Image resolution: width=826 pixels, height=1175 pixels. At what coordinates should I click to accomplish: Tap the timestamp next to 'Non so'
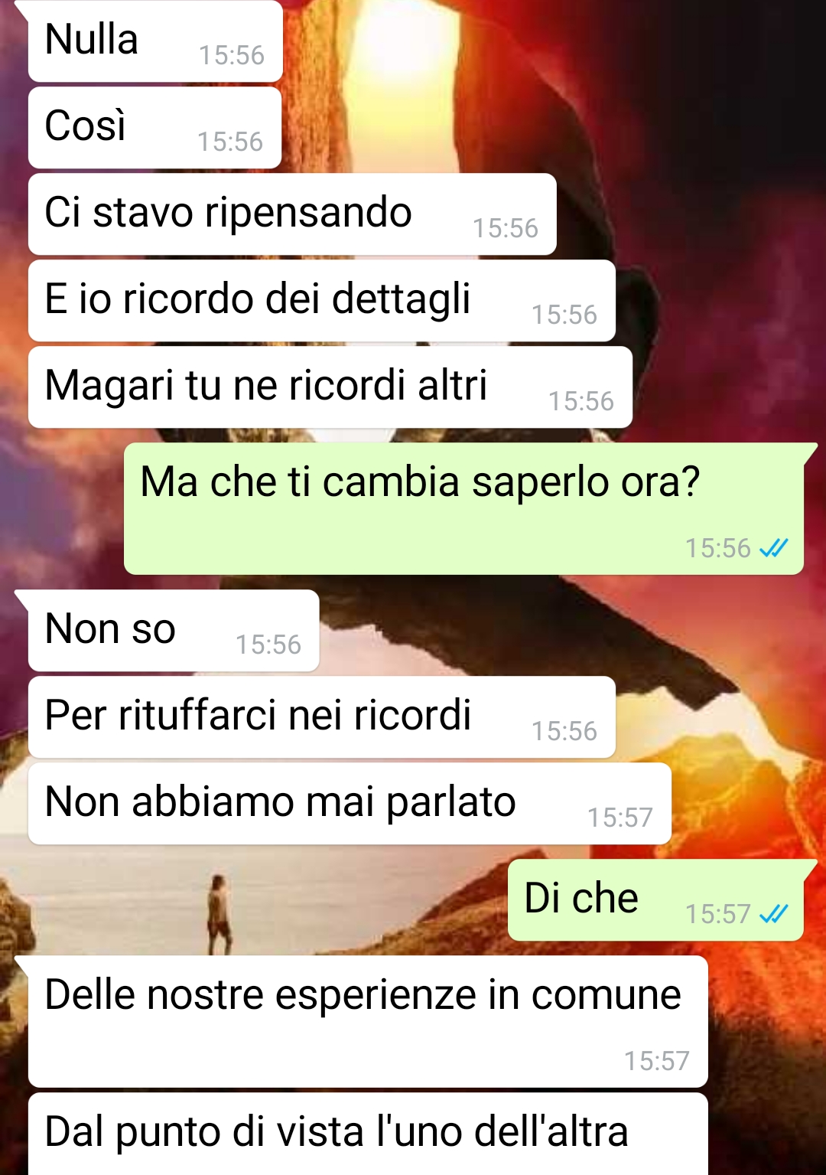pos(268,645)
